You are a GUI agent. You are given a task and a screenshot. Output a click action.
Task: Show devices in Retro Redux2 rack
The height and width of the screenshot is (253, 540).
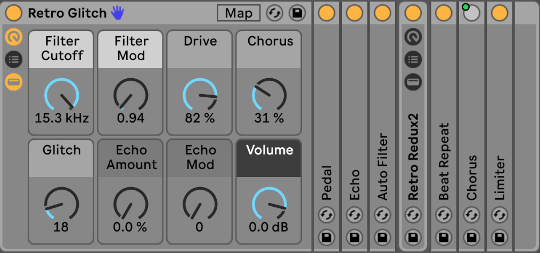[413, 82]
